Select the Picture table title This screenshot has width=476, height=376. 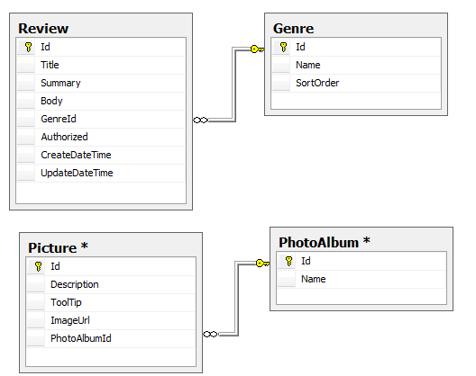coord(58,248)
